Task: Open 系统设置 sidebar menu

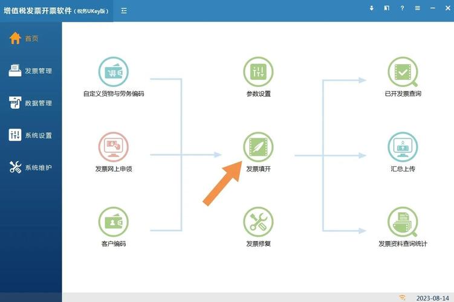Action: pyautogui.click(x=31, y=135)
